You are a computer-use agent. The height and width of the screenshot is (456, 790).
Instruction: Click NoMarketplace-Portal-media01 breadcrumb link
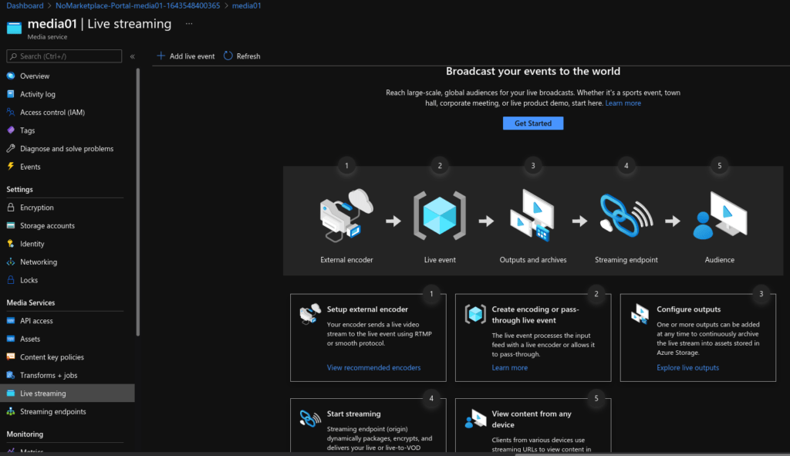tap(137, 5)
